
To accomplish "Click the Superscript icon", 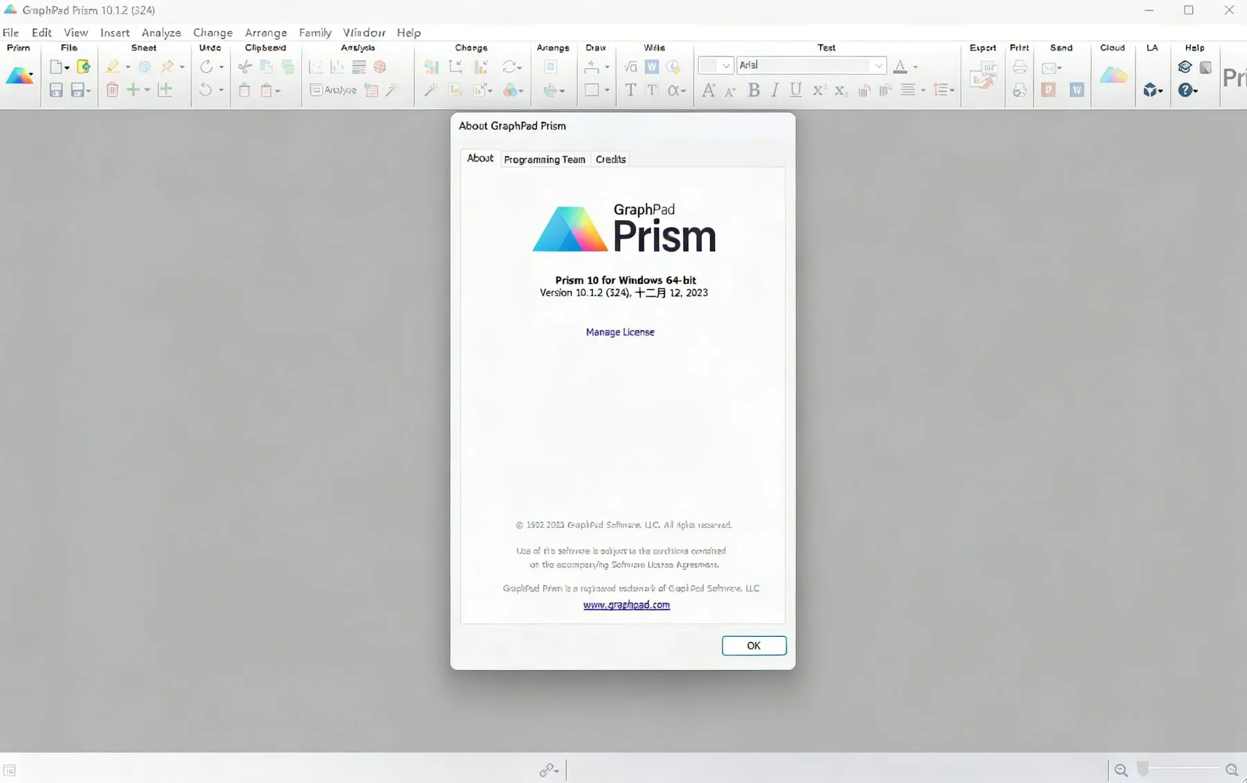I will click(820, 90).
